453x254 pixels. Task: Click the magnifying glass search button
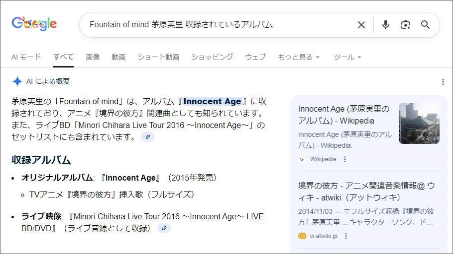tap(425, 25)
